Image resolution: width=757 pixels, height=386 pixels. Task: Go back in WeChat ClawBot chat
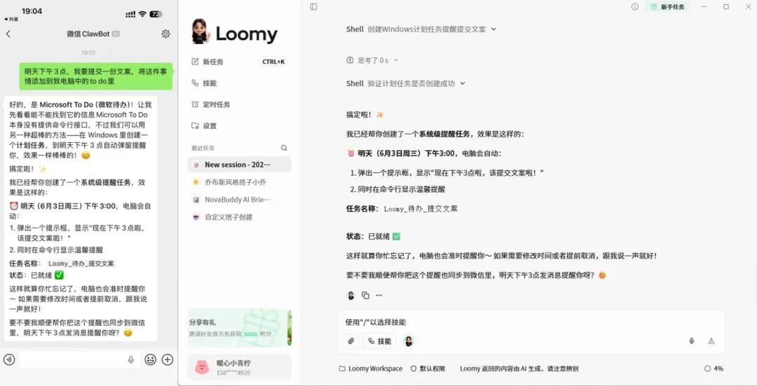pos(8,34)
